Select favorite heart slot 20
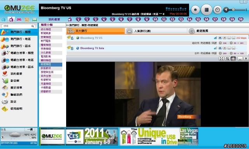Screen dimensions: 249x149 click(240, 19)
